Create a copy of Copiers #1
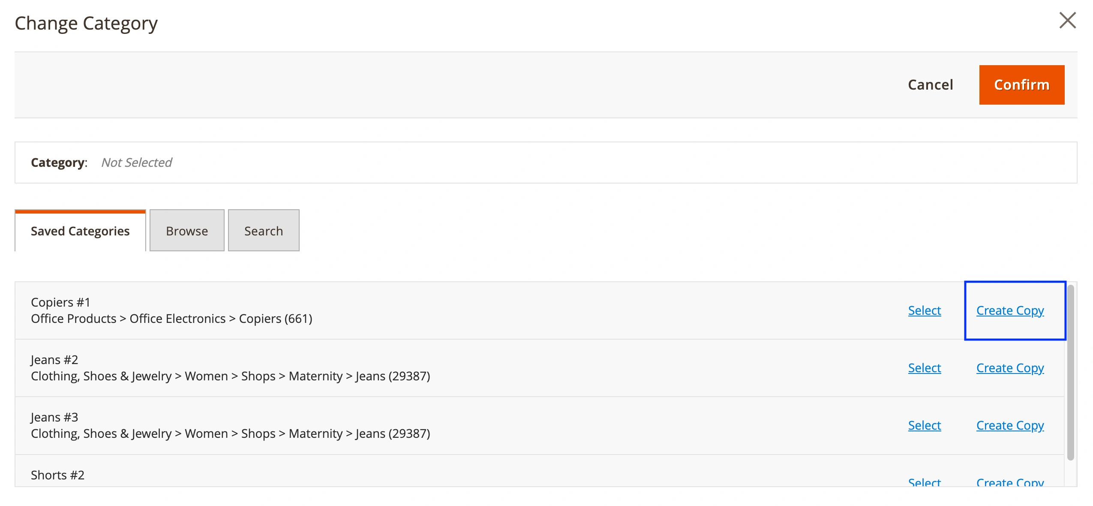 pyautogui.click(x=1010, y=310)
